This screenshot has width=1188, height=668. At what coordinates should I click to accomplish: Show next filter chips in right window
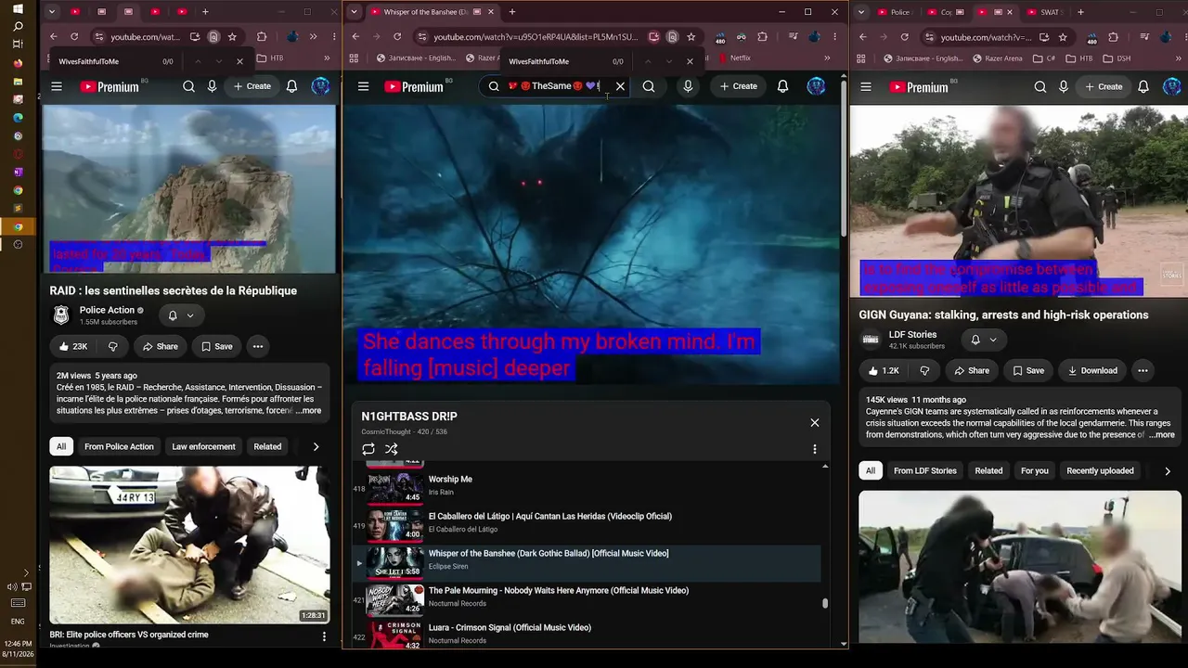tap(1168, 470)
